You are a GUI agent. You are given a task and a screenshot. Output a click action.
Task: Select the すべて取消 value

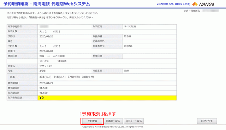click(130, 27)
